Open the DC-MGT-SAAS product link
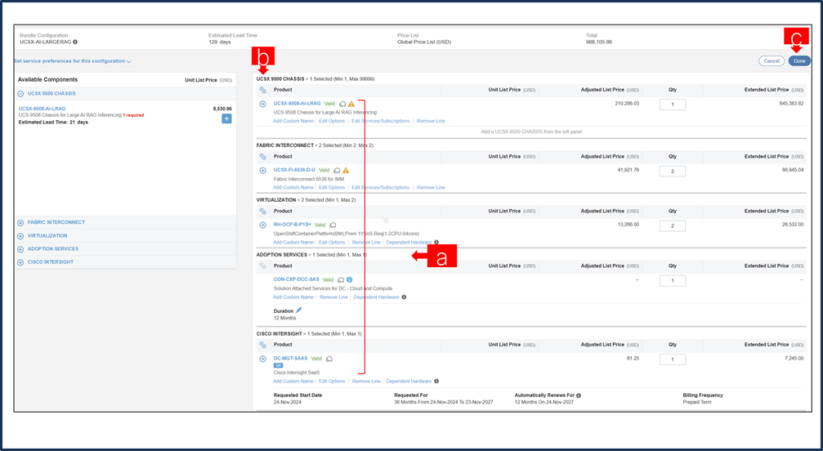The image size is (823, 451). coord(290,358)
